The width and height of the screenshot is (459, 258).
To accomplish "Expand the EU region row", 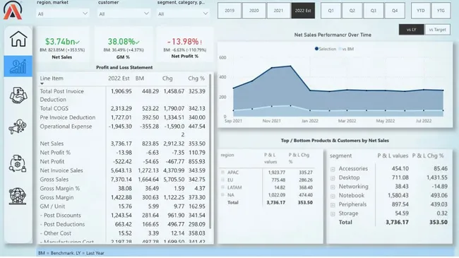I will [222, 180].
